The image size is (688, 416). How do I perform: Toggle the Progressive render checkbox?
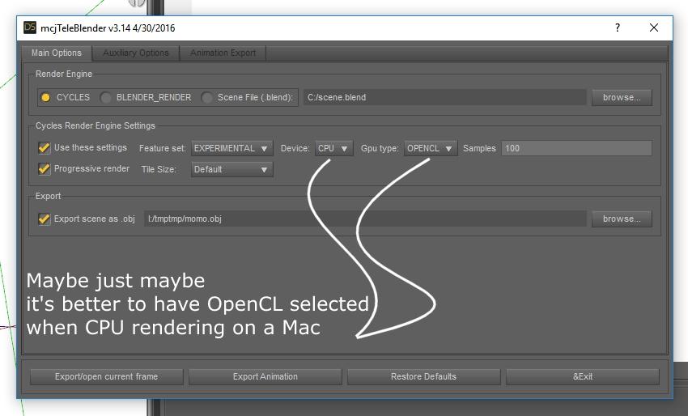click(44, 169)
